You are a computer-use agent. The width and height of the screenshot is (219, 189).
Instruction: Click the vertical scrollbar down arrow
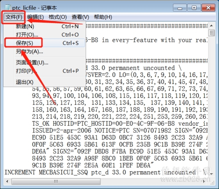tap(211, 174)
